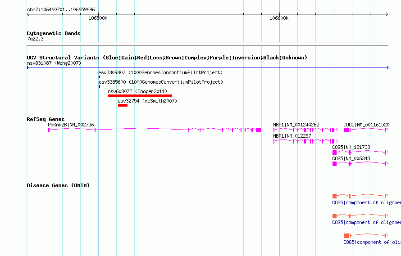401x256 pixels.
Task: Open third OMIM COG5|component label
Action: pos(372,242)
